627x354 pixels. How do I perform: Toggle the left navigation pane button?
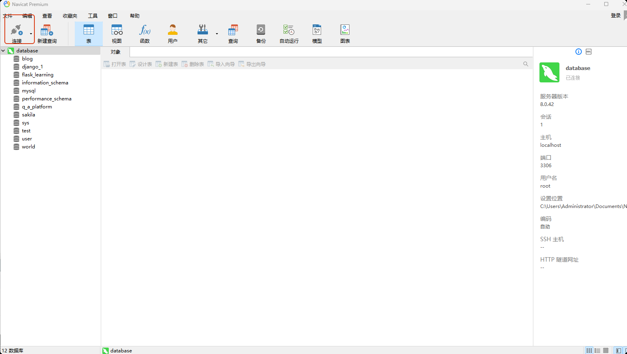tap(618, 350)
